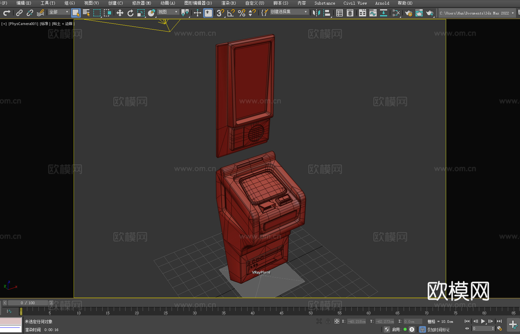
Task: Select the Move tool in the toolbar
Action: (120, 13)
